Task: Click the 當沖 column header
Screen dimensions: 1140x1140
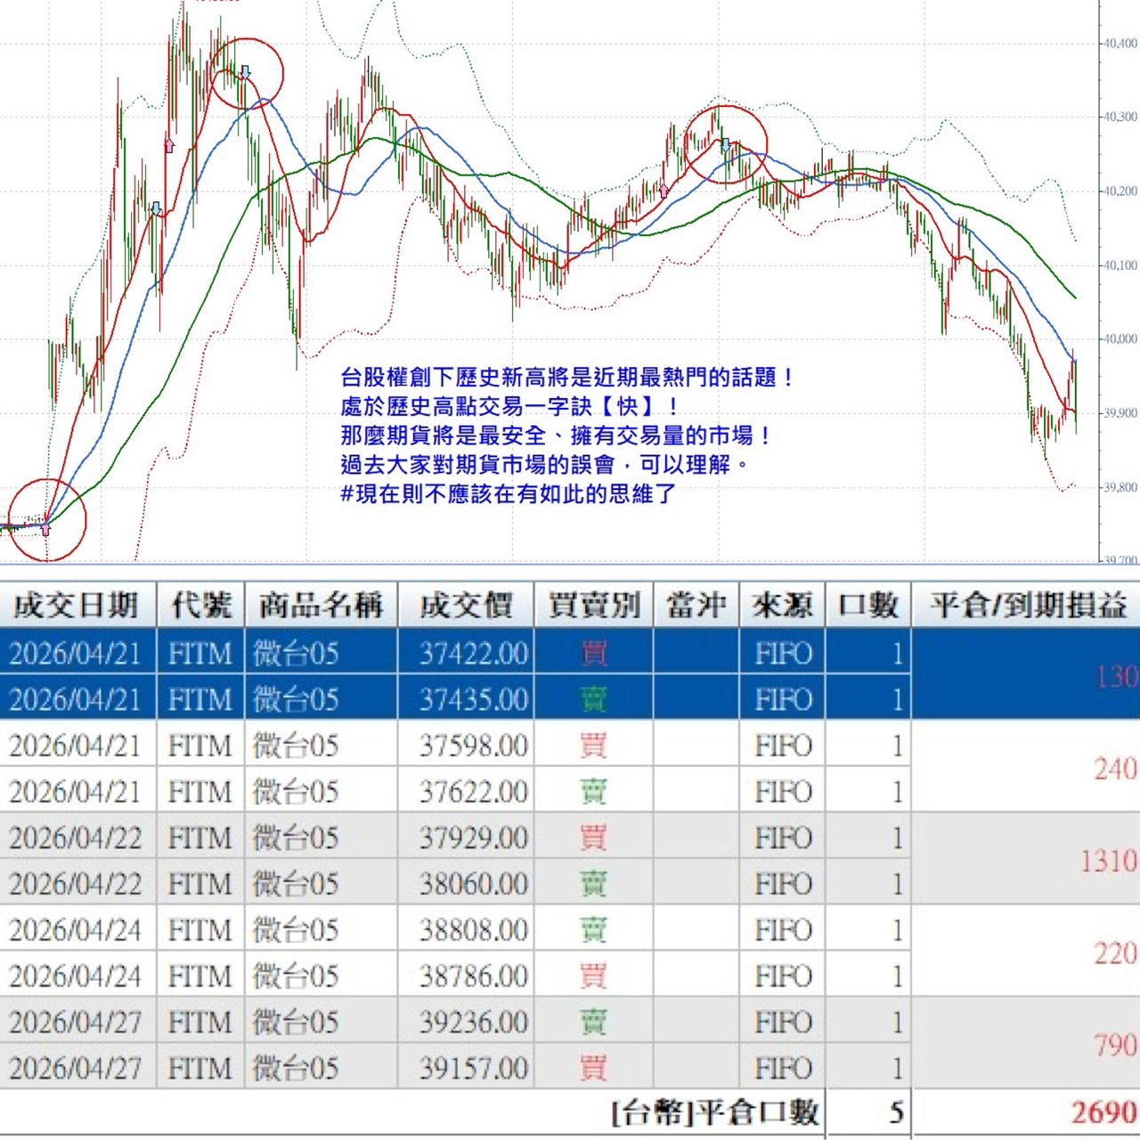Action: click(x=696, y=606)
